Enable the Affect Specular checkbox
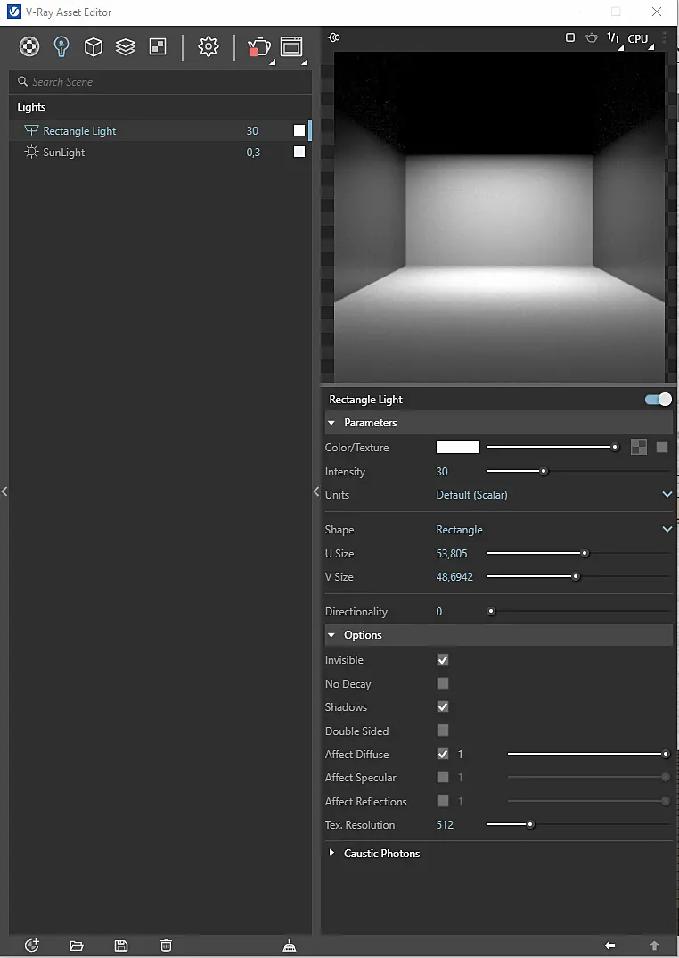679x958 pixels. tap(443, 778)
